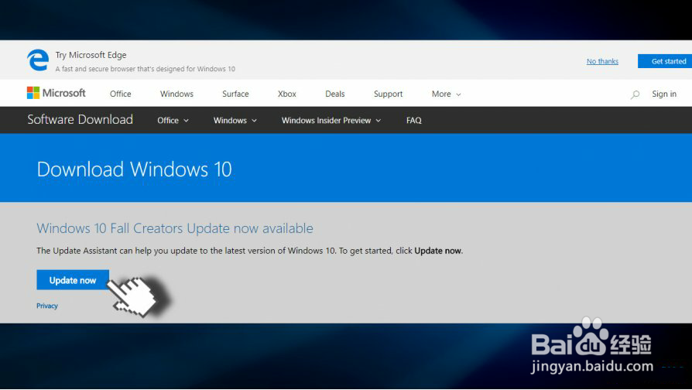The image size is (692, 390).
Task: Click the Sign in link
Action: tap(664, 94)
